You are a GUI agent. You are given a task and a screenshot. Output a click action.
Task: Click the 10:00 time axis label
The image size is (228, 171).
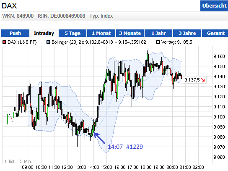41,167
